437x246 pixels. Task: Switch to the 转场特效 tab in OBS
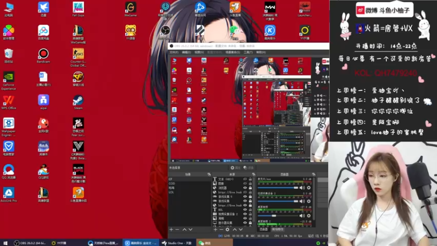tap(277, 229)
